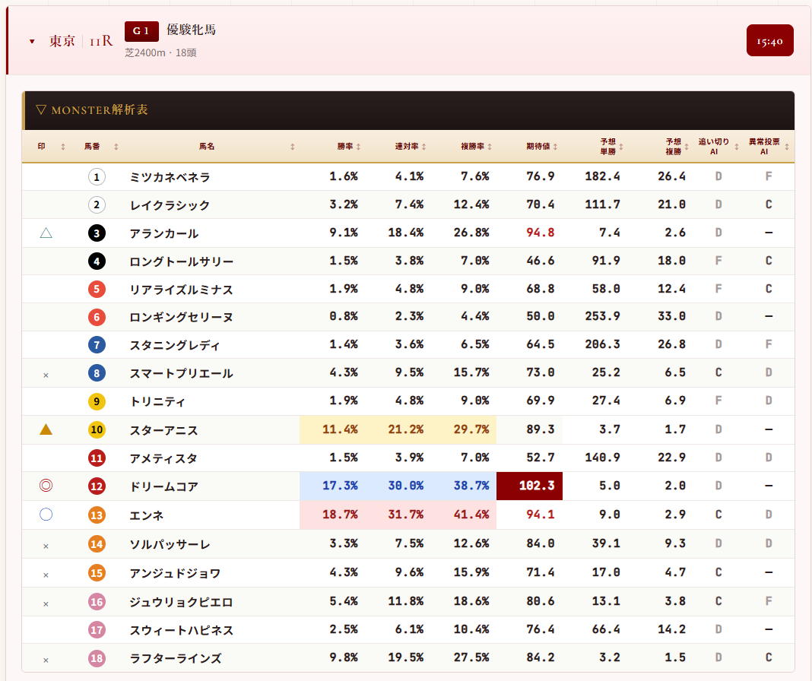The image size is (812, 681).
Task: Click orange horse number 14 badge
Action: [x=97, y=544]
